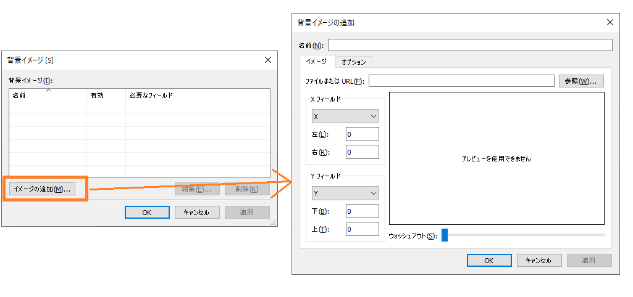Switch to the オプション tab

354,62
